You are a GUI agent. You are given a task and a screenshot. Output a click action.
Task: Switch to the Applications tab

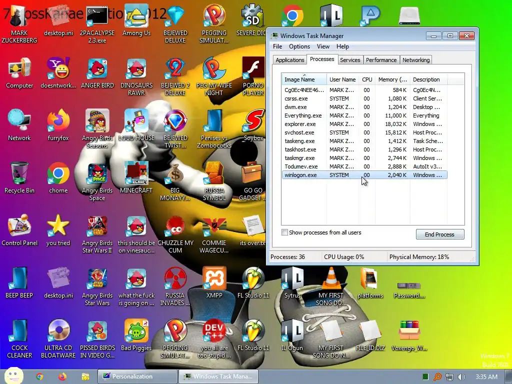(x=289, y=60)
